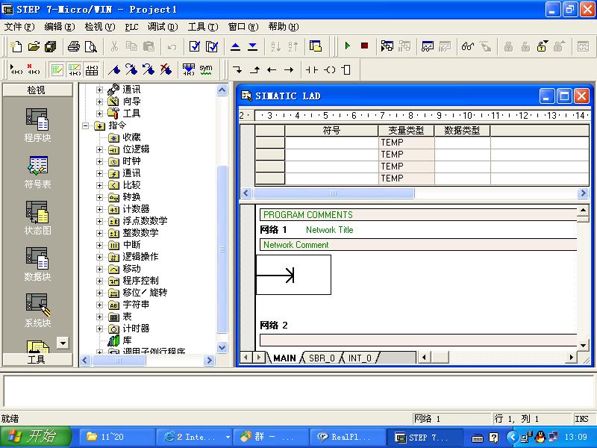Expand the 计时器 instruction folder
The image size is (597, 448).
coord(100,329)
